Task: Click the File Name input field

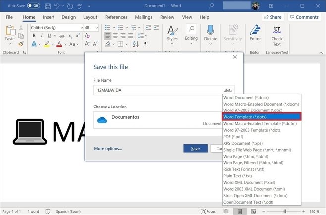Action: pyautogui.click(x=164, y=90)
